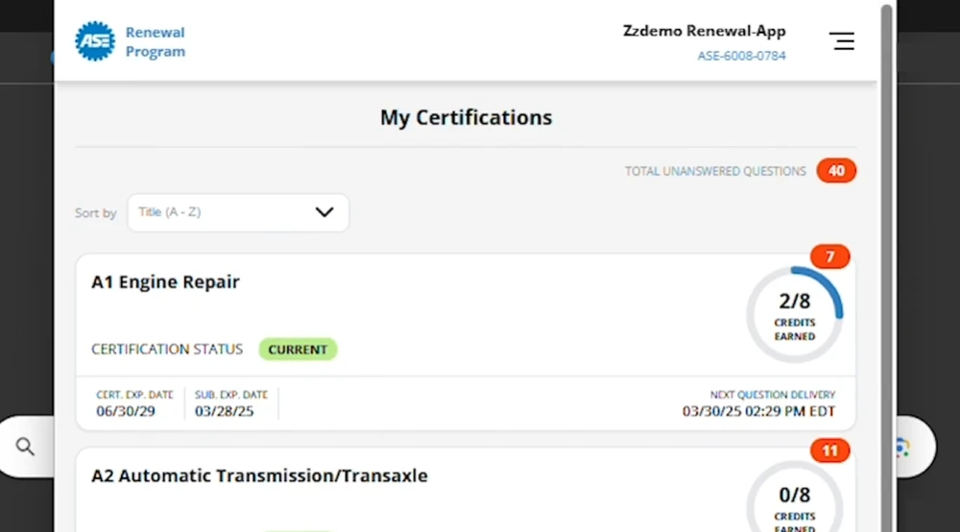The image size is (960, 532).
Task: Click the A1 2/8 credits earned ring
Action: click(794, 314)
